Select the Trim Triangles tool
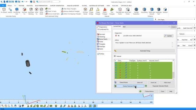Screen dimensions: 196x110 point(112,11)
